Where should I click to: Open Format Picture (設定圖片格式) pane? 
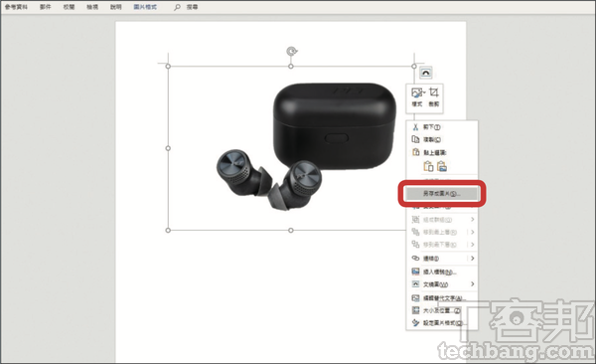coord(441,323)
